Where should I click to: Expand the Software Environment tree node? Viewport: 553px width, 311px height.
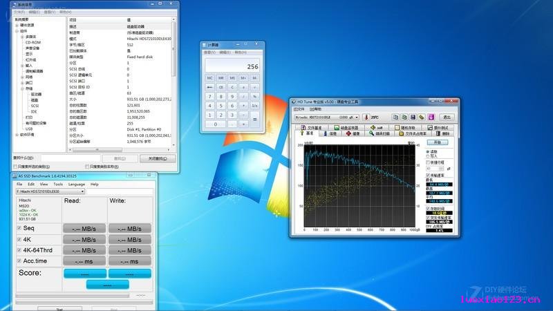[x=17, y=135]
